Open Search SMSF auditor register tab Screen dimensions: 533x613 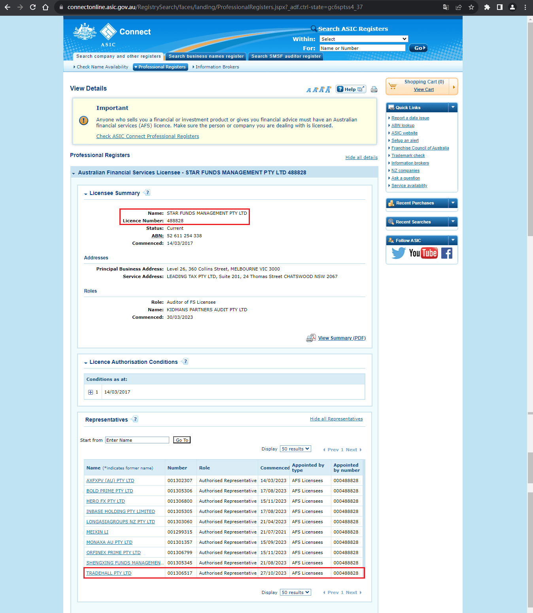(286, 57)
